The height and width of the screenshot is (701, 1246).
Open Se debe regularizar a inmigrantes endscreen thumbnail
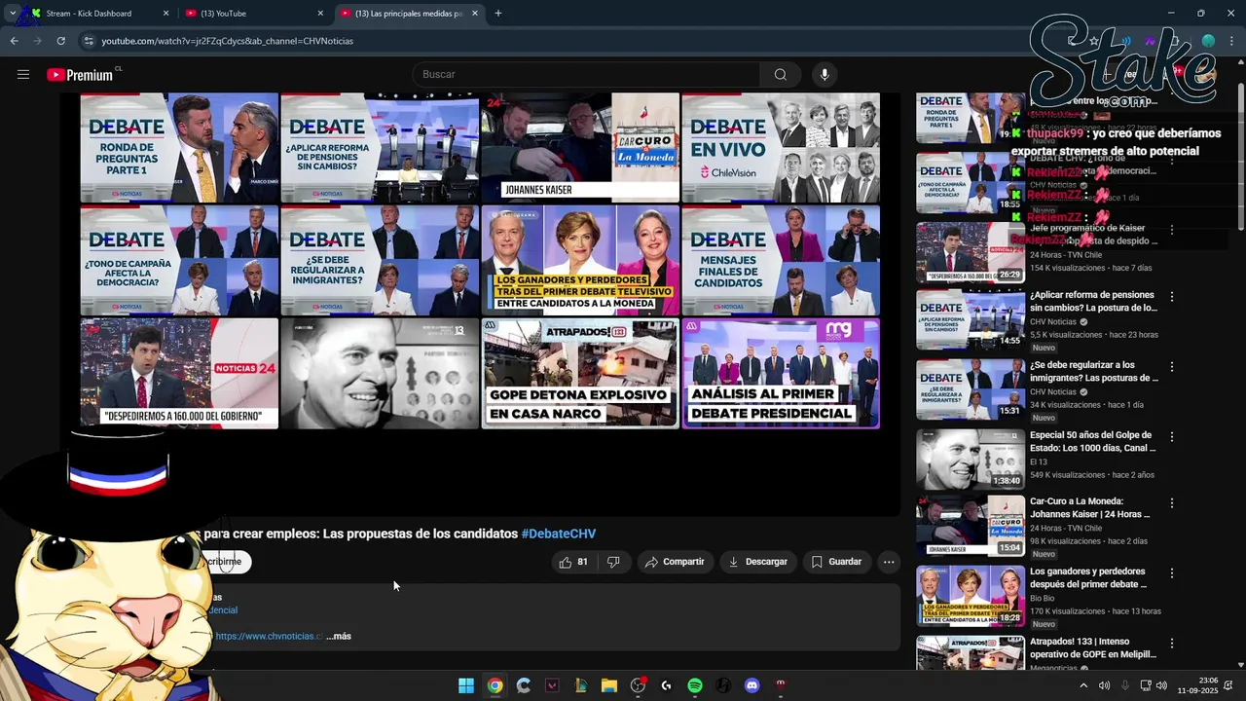(380, 260)
